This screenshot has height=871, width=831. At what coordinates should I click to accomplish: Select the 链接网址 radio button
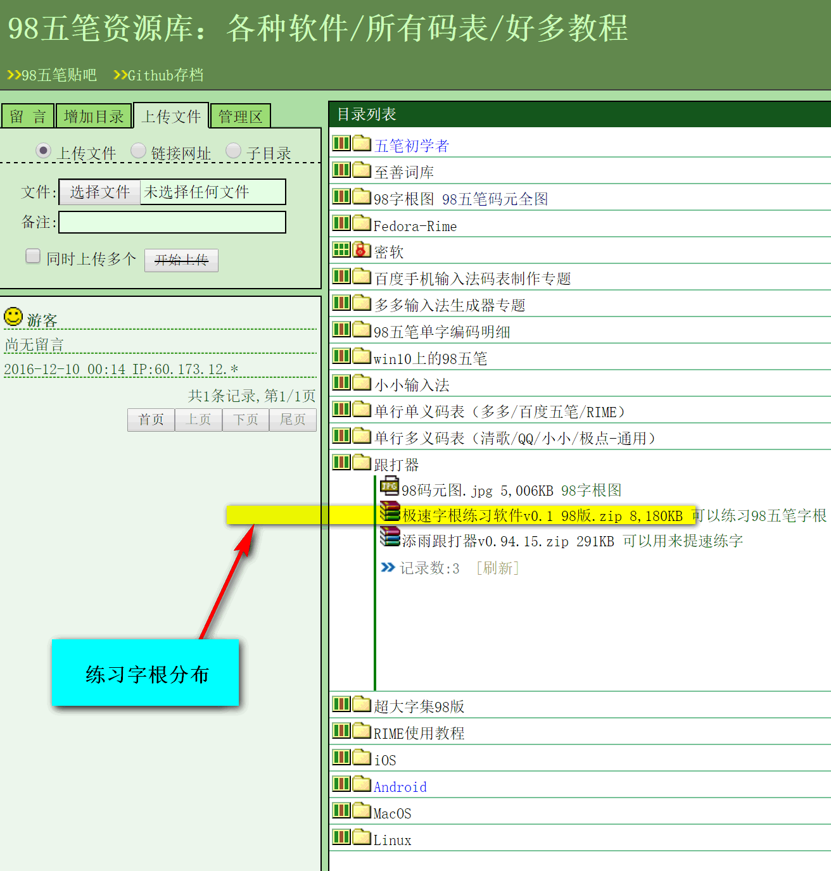(x=138, y=151)
